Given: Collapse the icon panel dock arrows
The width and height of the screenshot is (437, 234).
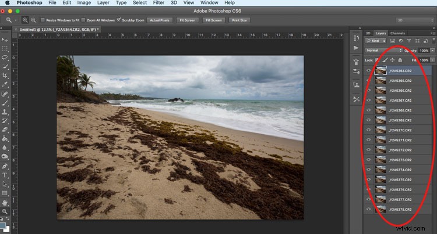Looking at the screenshot, I should (360, 28).
